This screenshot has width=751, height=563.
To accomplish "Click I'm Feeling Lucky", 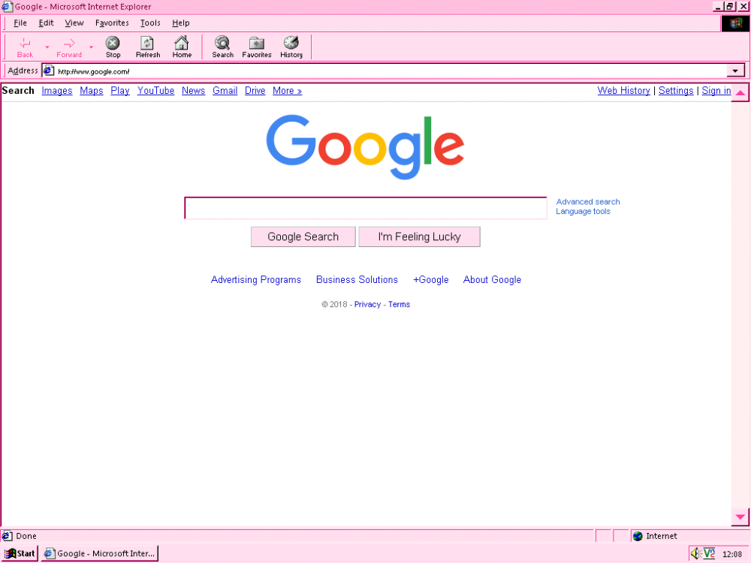I will (x=419, y=236).
